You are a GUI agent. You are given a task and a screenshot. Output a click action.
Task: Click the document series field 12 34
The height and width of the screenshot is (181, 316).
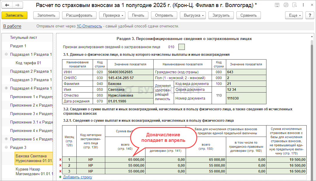(246, 90)
